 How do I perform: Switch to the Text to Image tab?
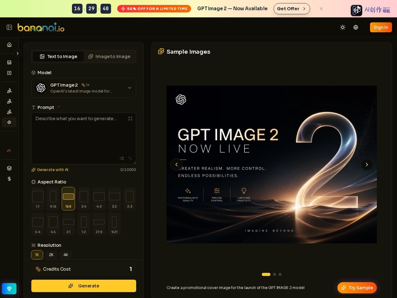click(58, 56)
